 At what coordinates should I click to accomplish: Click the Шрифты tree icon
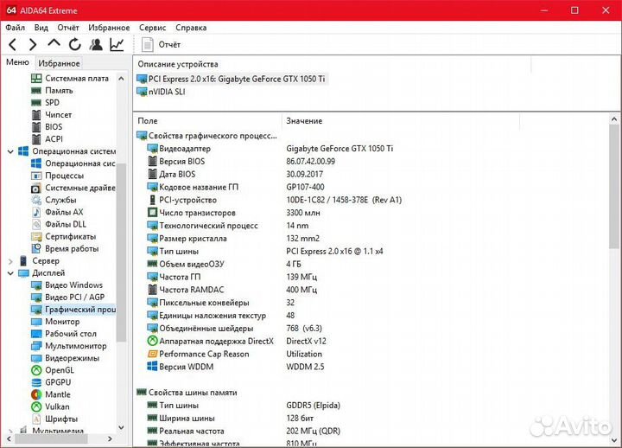[x=36, y=419]
